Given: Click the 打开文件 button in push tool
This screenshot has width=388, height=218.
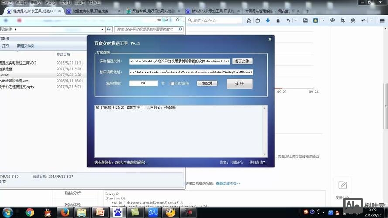Looking at the screenshot, I should click(x=242, y=61).
